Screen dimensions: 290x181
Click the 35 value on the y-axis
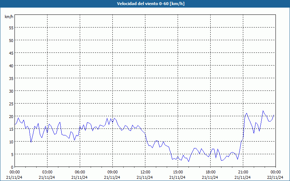11,78
